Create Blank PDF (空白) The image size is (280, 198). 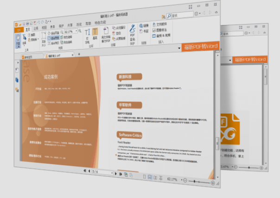tap(117, 33)
